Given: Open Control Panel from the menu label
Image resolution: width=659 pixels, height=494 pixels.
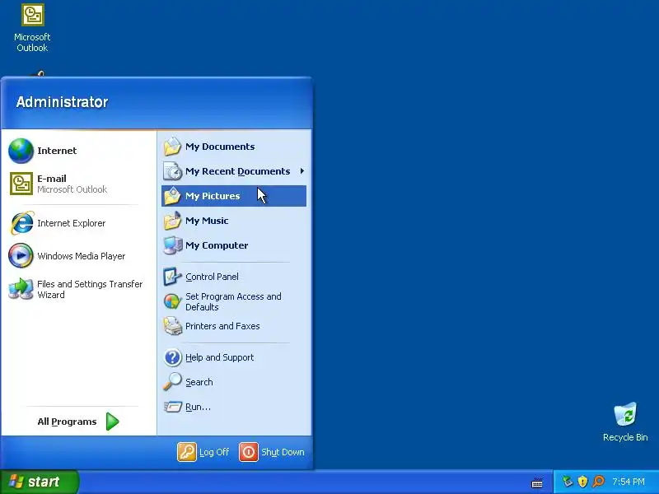Looking at the screenshot, I should (x=212, y=277).
